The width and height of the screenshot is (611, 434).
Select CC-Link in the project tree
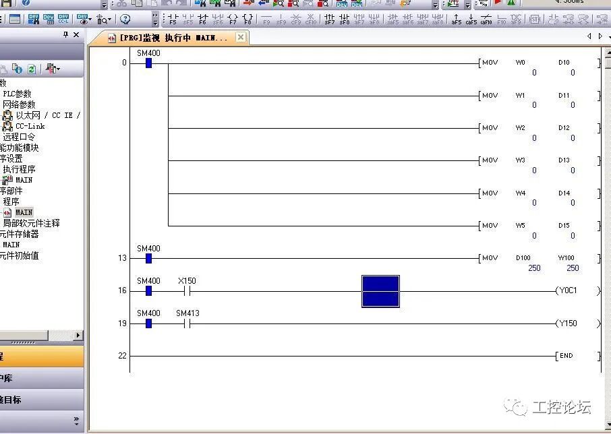click(30, 126)
